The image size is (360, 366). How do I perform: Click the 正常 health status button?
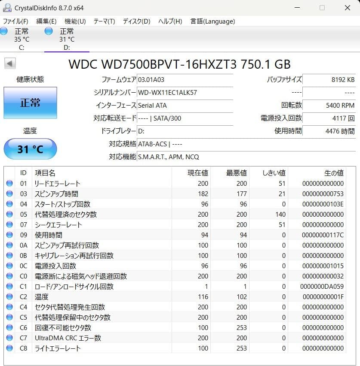tap(30, 103)
